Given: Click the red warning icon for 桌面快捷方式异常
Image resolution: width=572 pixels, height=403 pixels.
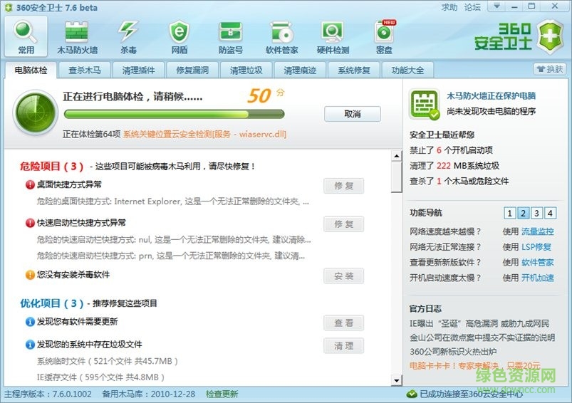Looking at the screenshot, I should [30, 185].
